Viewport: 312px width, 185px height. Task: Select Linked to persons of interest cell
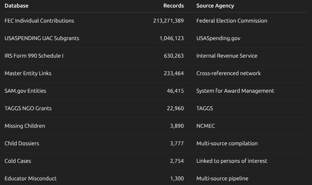click(x=232, y=161)
